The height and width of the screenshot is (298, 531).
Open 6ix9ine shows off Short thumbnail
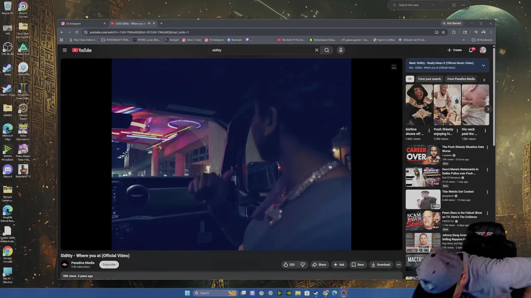tap(419, 105)
